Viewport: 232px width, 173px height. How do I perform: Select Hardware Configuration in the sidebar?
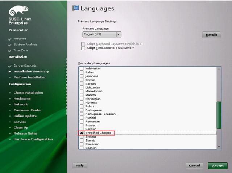click(33, 139)
